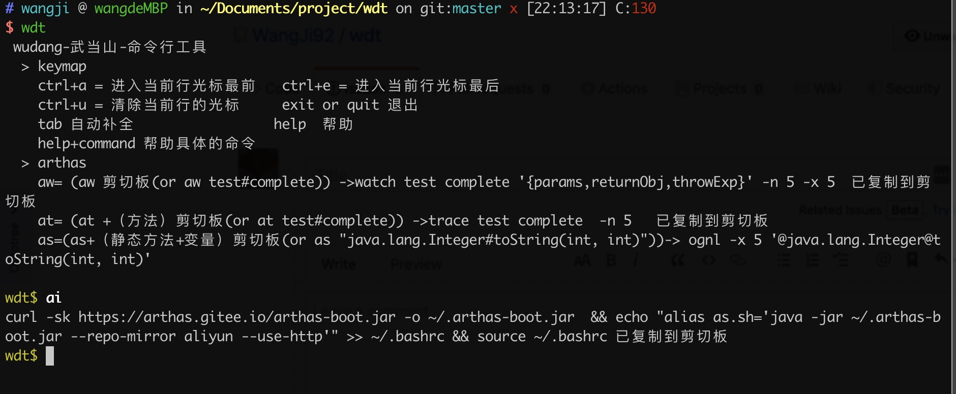The image size is (956, 394).
Task: Click the red 130 exit code
Action: pos(644,9)
